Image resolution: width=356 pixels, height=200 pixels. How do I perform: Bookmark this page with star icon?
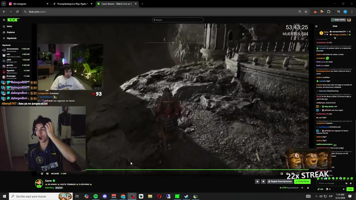pyautogui.click(x=306, y=12)
